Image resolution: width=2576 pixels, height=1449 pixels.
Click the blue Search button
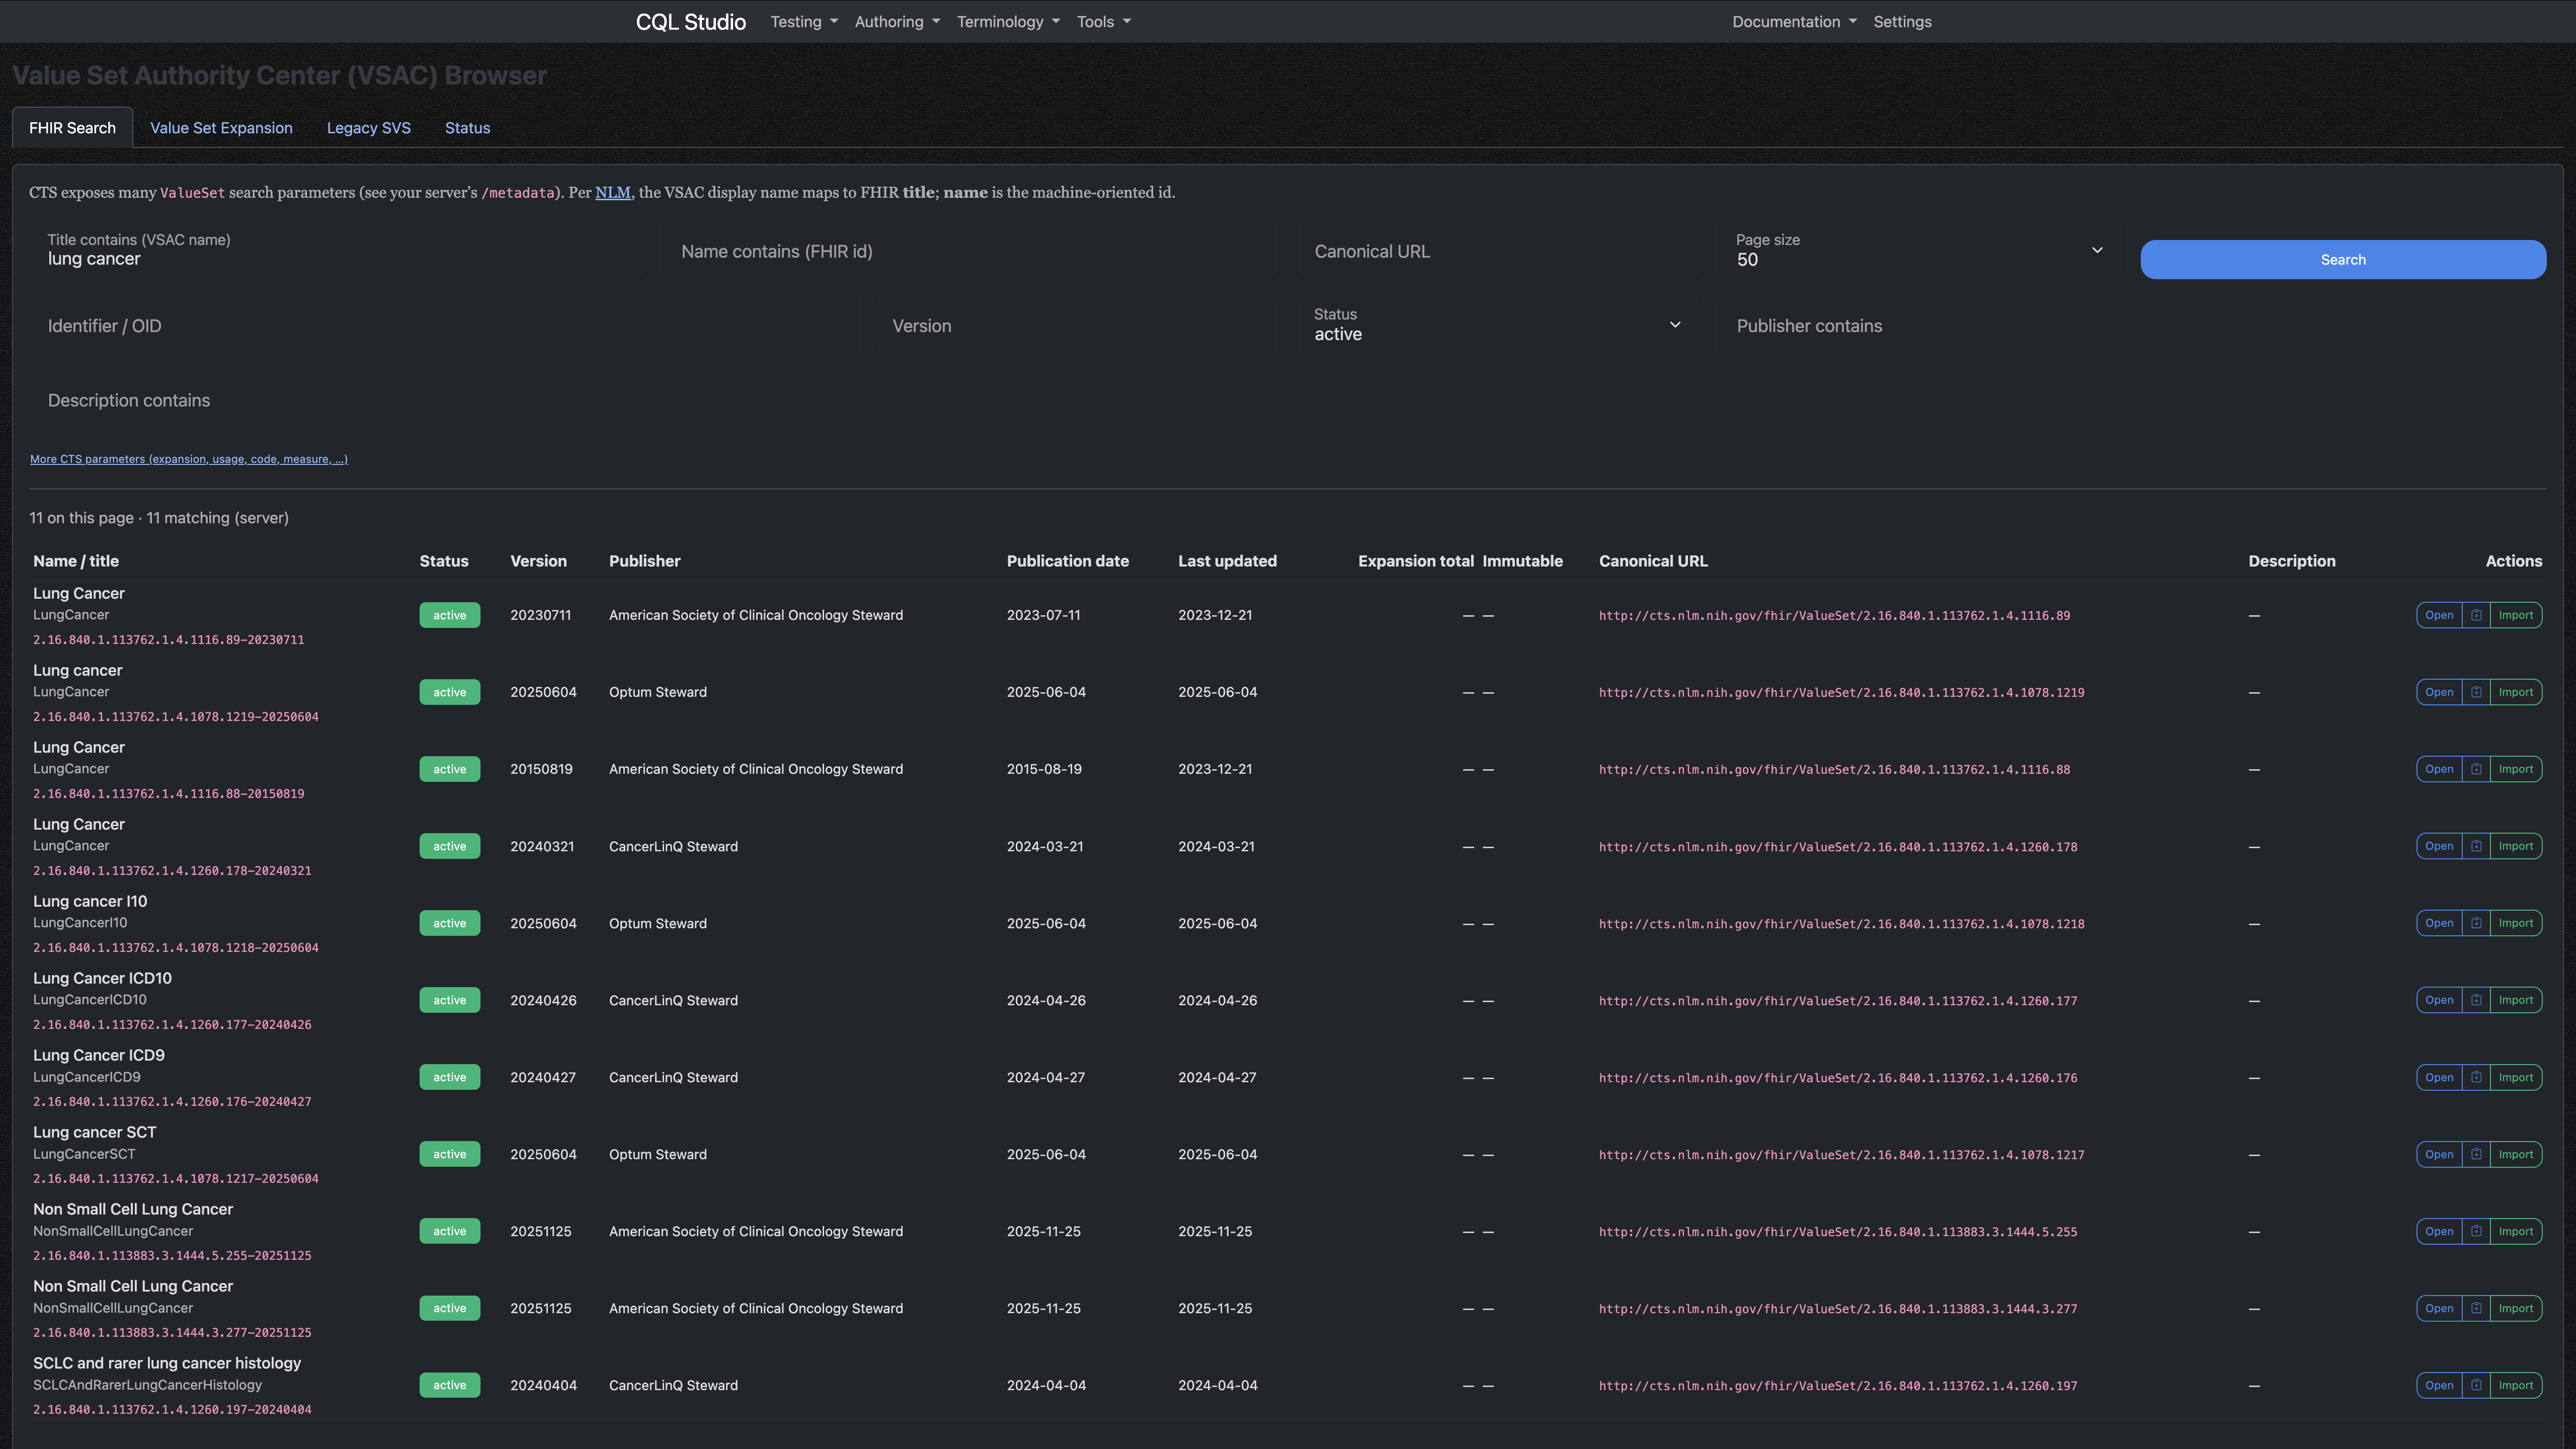pyautogui.click(x=2343, y=260)
